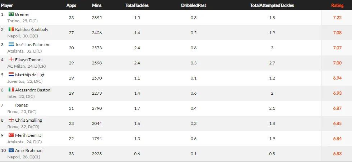Image resolution: width=352 pixels, height=162 pixels.
Task: Click Torino team link under Bremer
Action: click(x=13, y=21)
